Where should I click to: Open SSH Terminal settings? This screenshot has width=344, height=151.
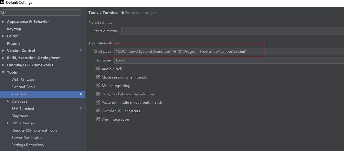[23, 108]
